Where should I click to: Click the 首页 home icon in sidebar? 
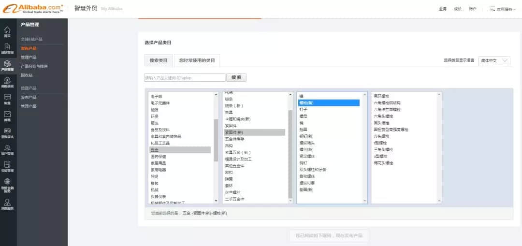click(7, 31)
